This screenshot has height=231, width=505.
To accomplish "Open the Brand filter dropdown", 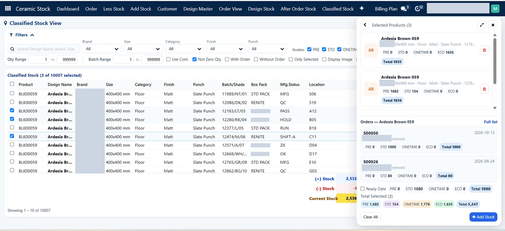I will pos(102,49).
